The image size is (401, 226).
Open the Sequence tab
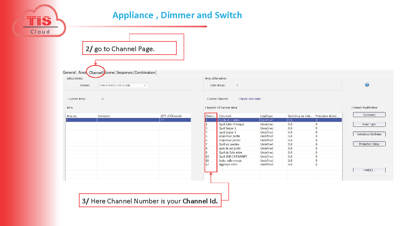(x=124, y=73)
